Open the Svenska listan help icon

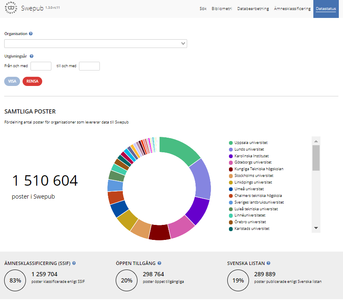point(268,263)
